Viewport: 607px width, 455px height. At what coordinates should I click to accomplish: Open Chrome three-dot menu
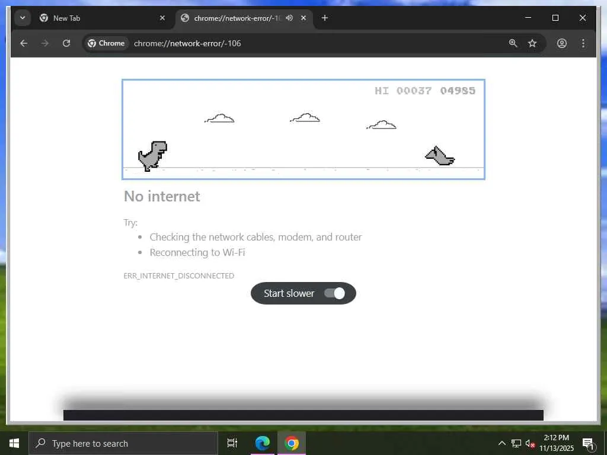pos(583,43)
